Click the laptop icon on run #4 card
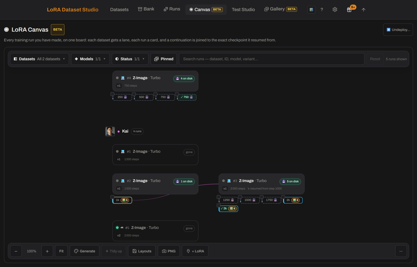The height and width of the screenshot is (267, 417). click(x=123, y=78)
